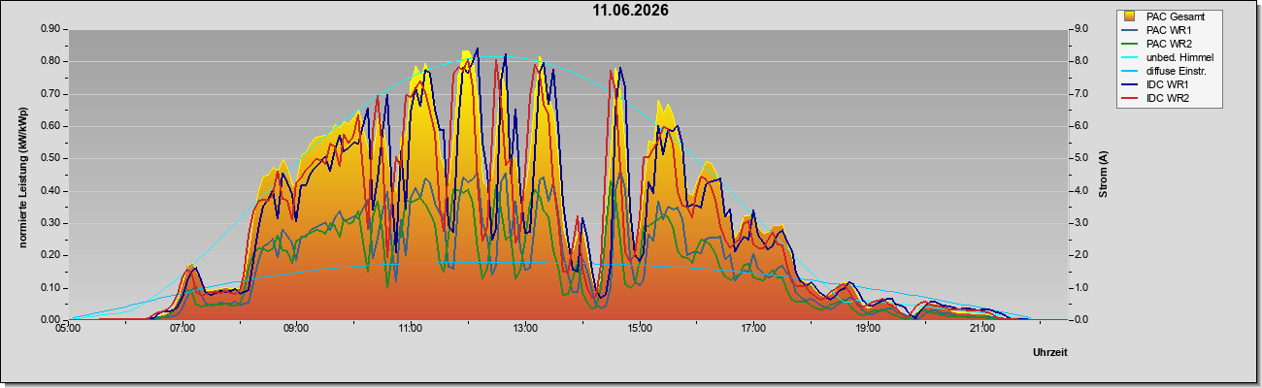Click the 09:00 time axis label
1262x388 pixels.
click(x=296, y=329)
